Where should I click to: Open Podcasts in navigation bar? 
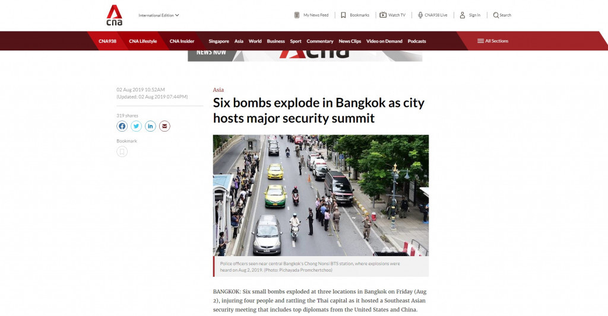pyautogui.click(x=417, y=41)
